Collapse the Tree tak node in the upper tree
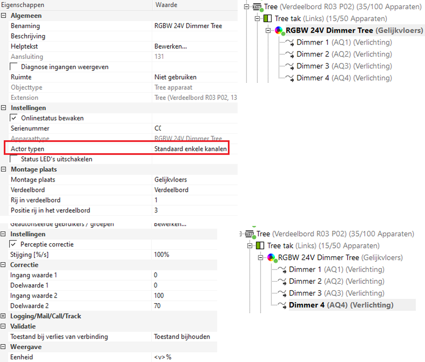 click(x=257, y=19)
